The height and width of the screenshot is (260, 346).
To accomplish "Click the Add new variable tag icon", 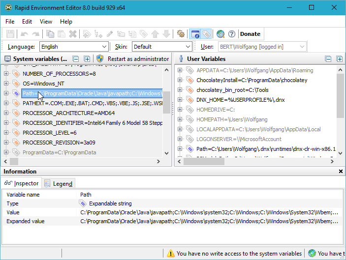I will click(87, 34).
